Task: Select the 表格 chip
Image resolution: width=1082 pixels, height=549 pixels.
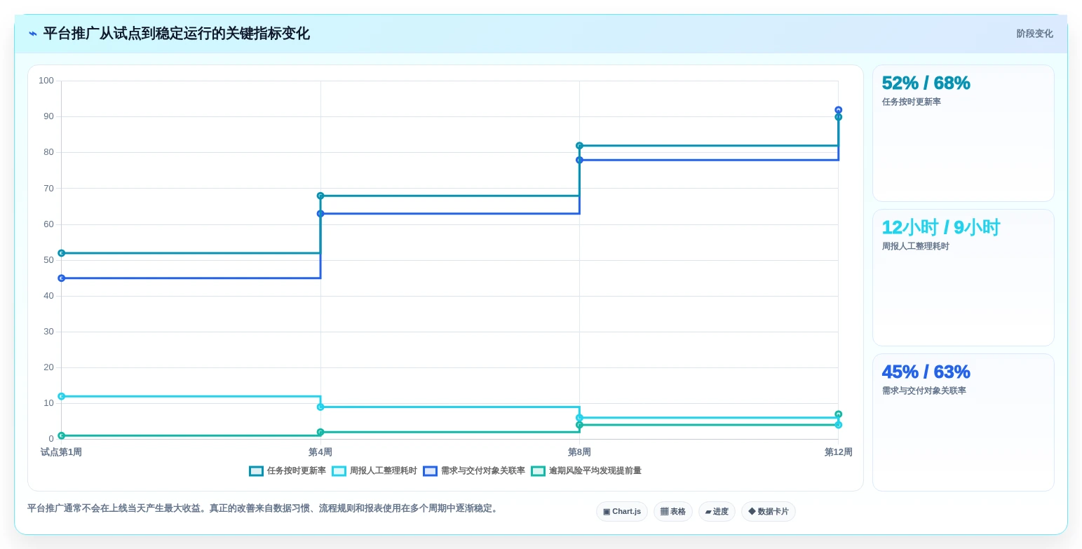Action: pyautogui.click(x=673, y=512)
